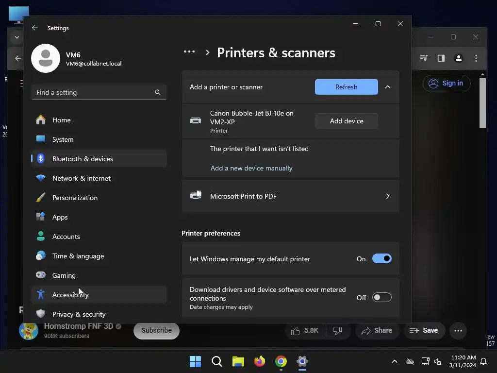Click Subscribe under Hornstromp FNF 3D
This screenshot has height=373, width=497.
156,330
